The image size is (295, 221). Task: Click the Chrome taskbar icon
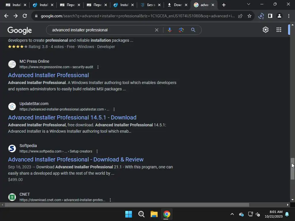click(167, 214)
